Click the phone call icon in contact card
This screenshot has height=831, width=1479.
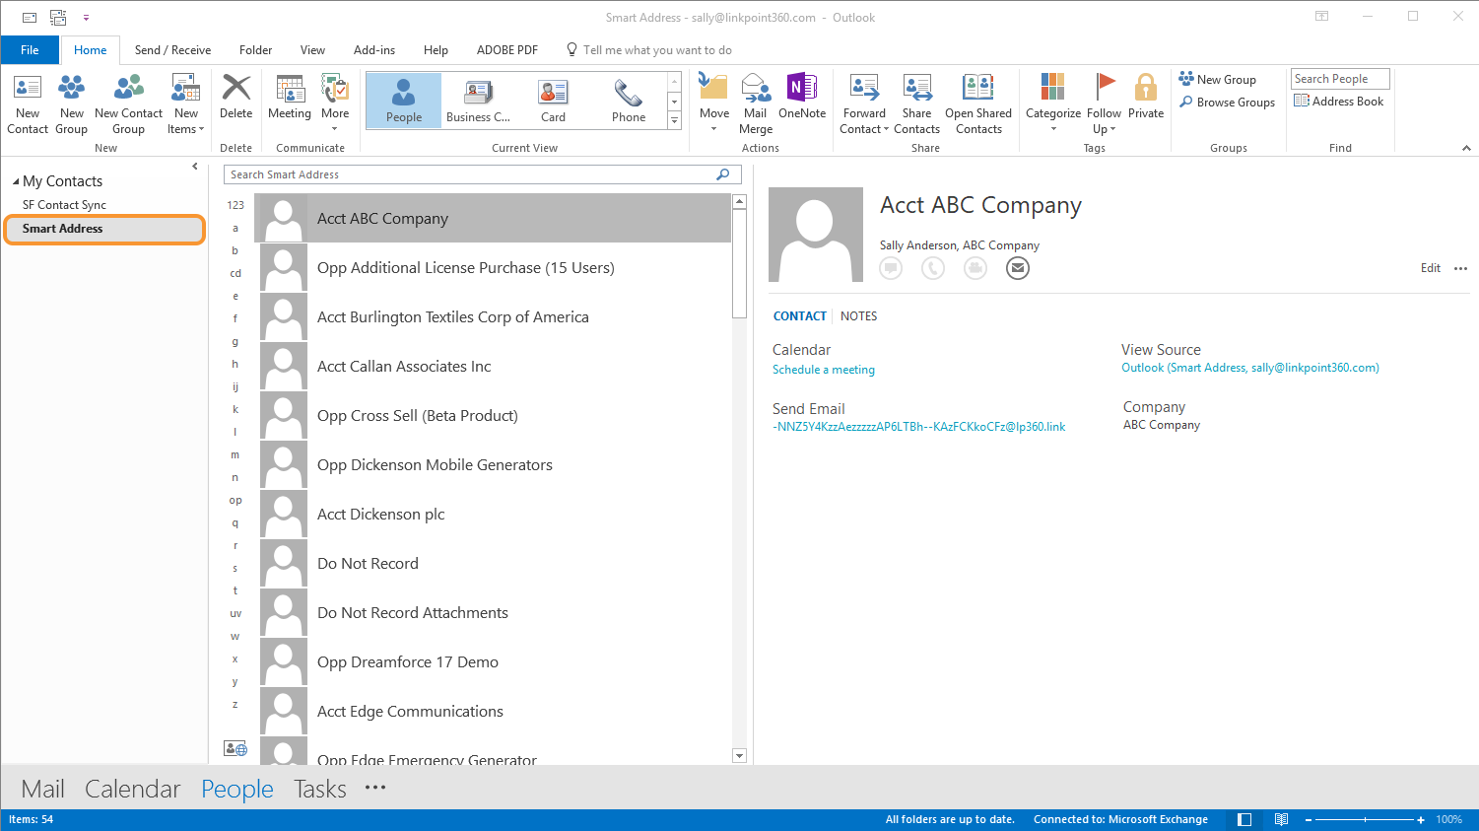click(x=933, y=268)
